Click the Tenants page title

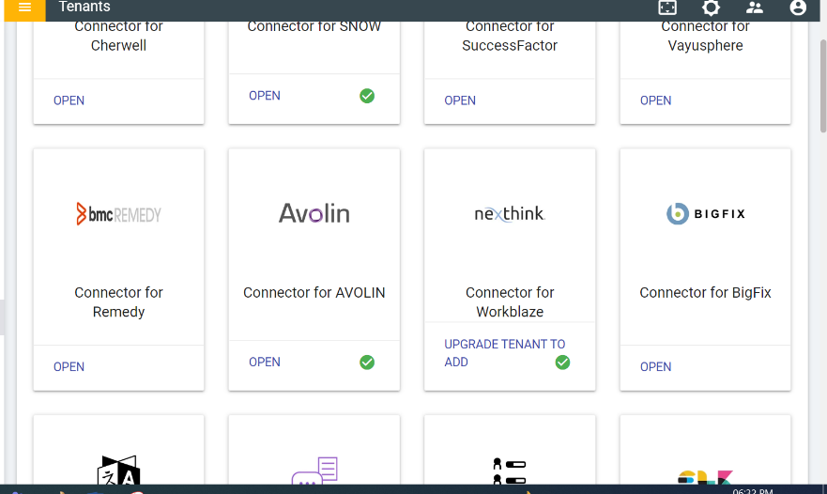click(84, 7)
